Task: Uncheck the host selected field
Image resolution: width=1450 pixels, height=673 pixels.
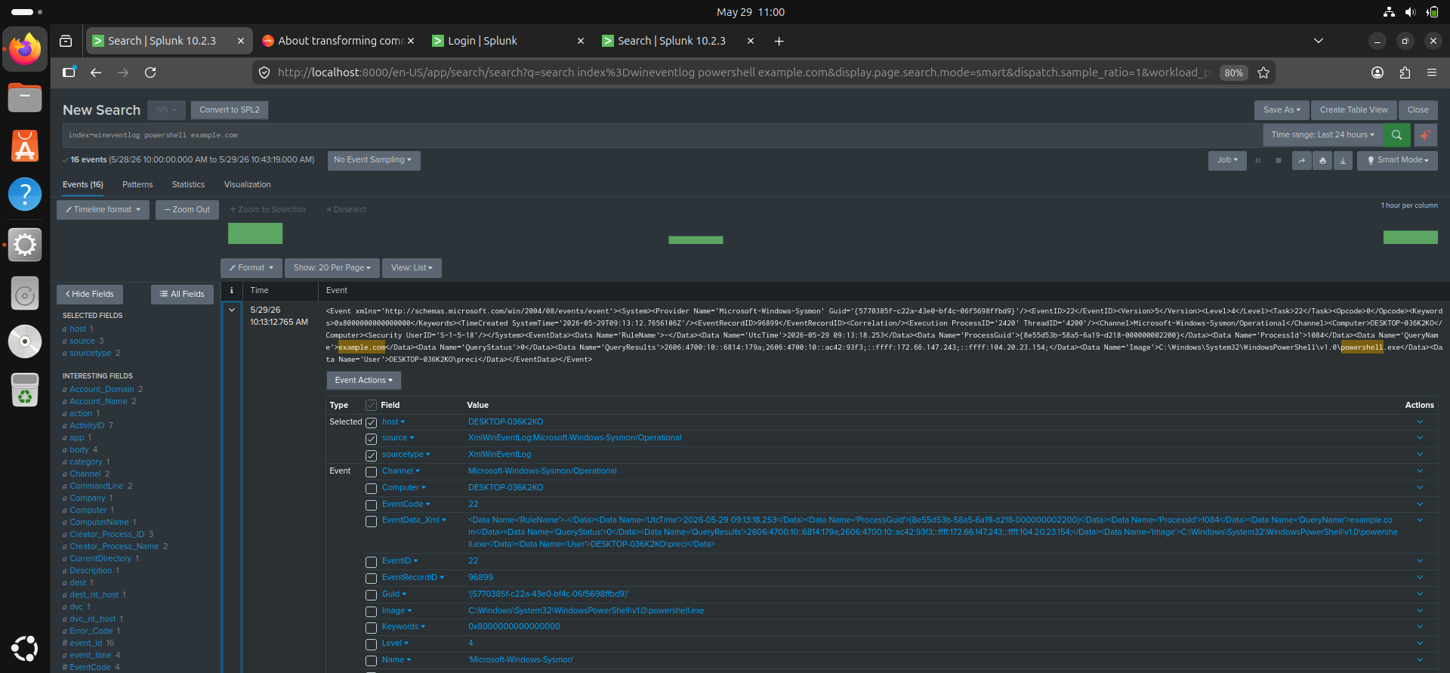Action: click(x=371, y=423)
